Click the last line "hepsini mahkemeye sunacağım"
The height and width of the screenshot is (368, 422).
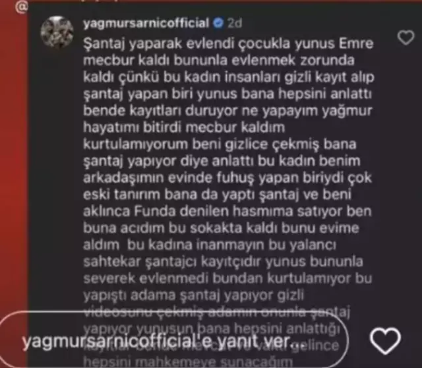point(187,362)
